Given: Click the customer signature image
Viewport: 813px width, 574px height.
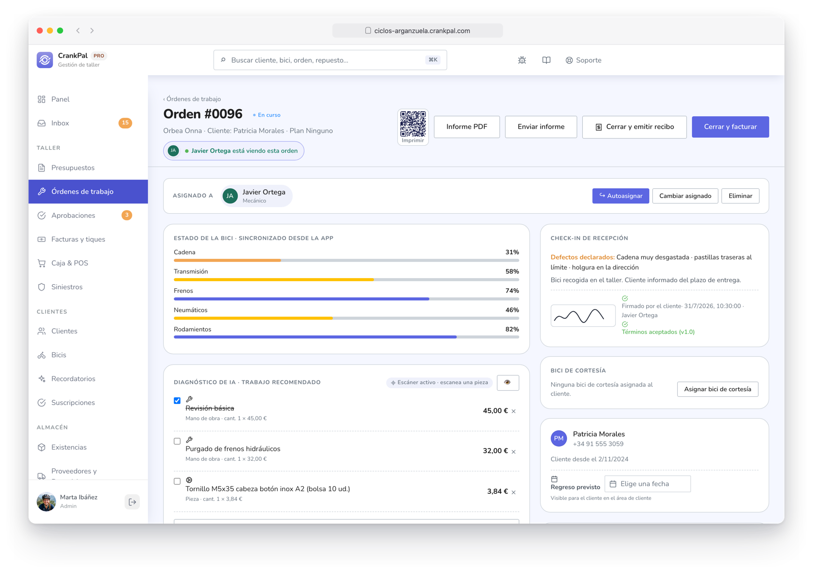Looking at the screenshot, I should click(583, 316).
